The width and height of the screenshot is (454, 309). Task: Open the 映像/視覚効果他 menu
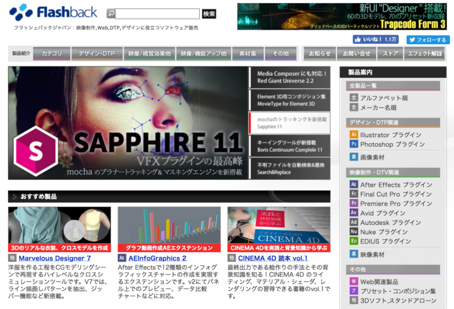[150, 54]
